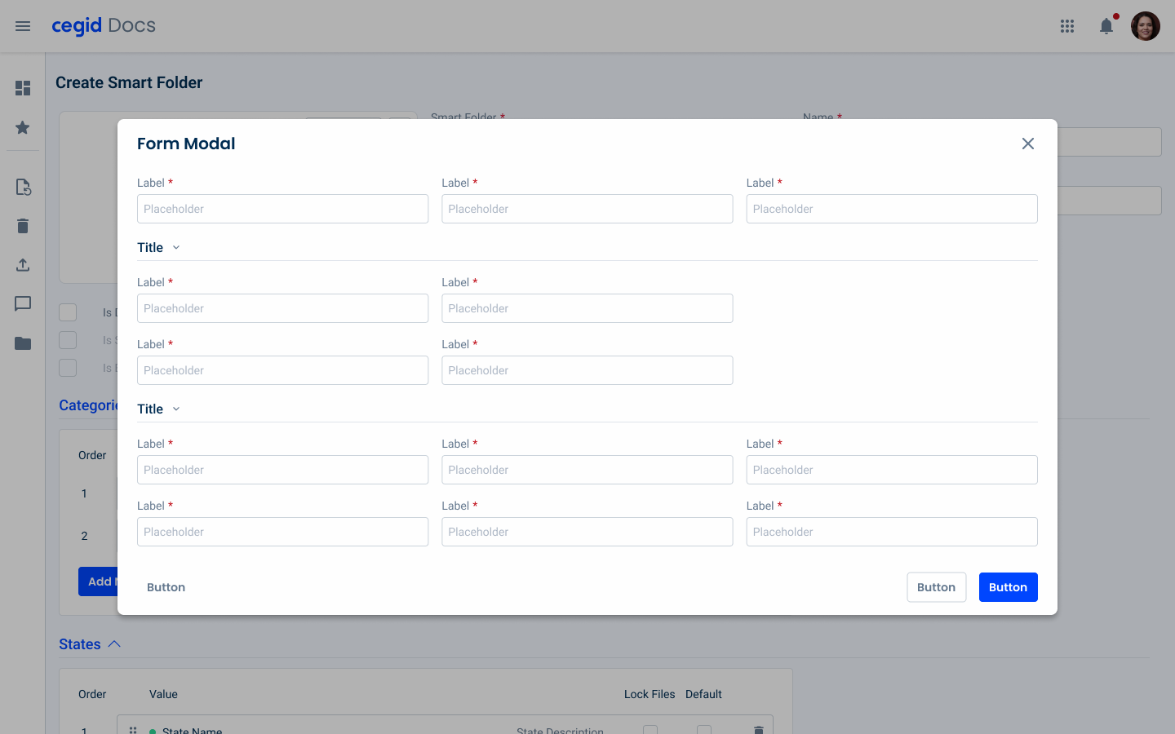1175x734 pixels.
Task: Collapse the States section chevron
Action: [x=114, y=644]
